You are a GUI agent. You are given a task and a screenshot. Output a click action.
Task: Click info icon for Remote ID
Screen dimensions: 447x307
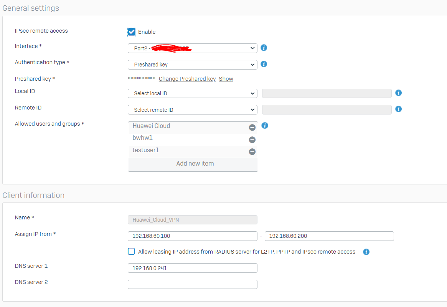pyautogui.click(x=398, y=109)
